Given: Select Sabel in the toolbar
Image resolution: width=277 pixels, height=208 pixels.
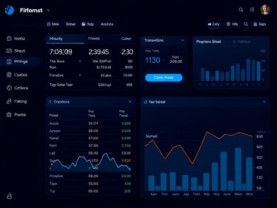Looking at the screenshot, I should (x=71, y=24).
